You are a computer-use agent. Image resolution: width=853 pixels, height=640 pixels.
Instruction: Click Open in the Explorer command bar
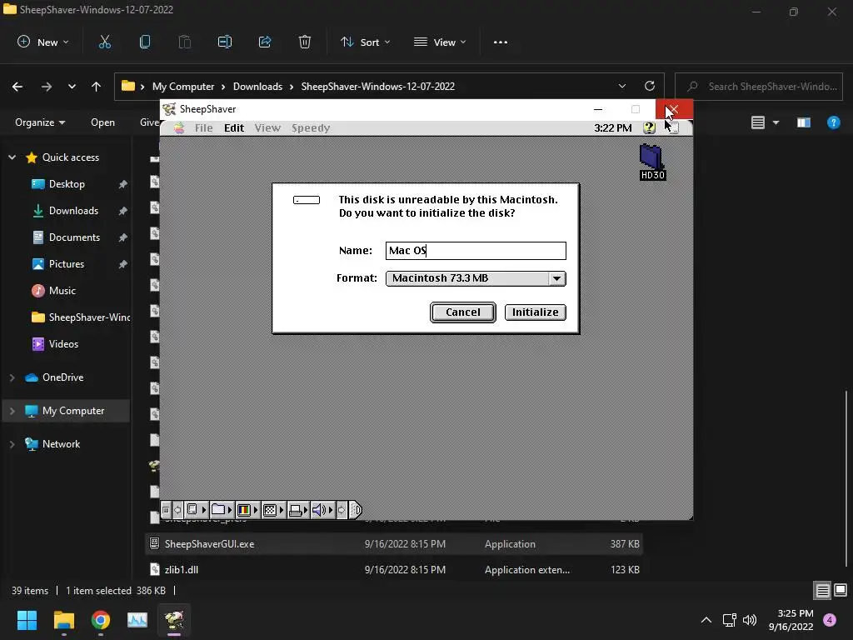pyautogui.click(x=102, y=122)
